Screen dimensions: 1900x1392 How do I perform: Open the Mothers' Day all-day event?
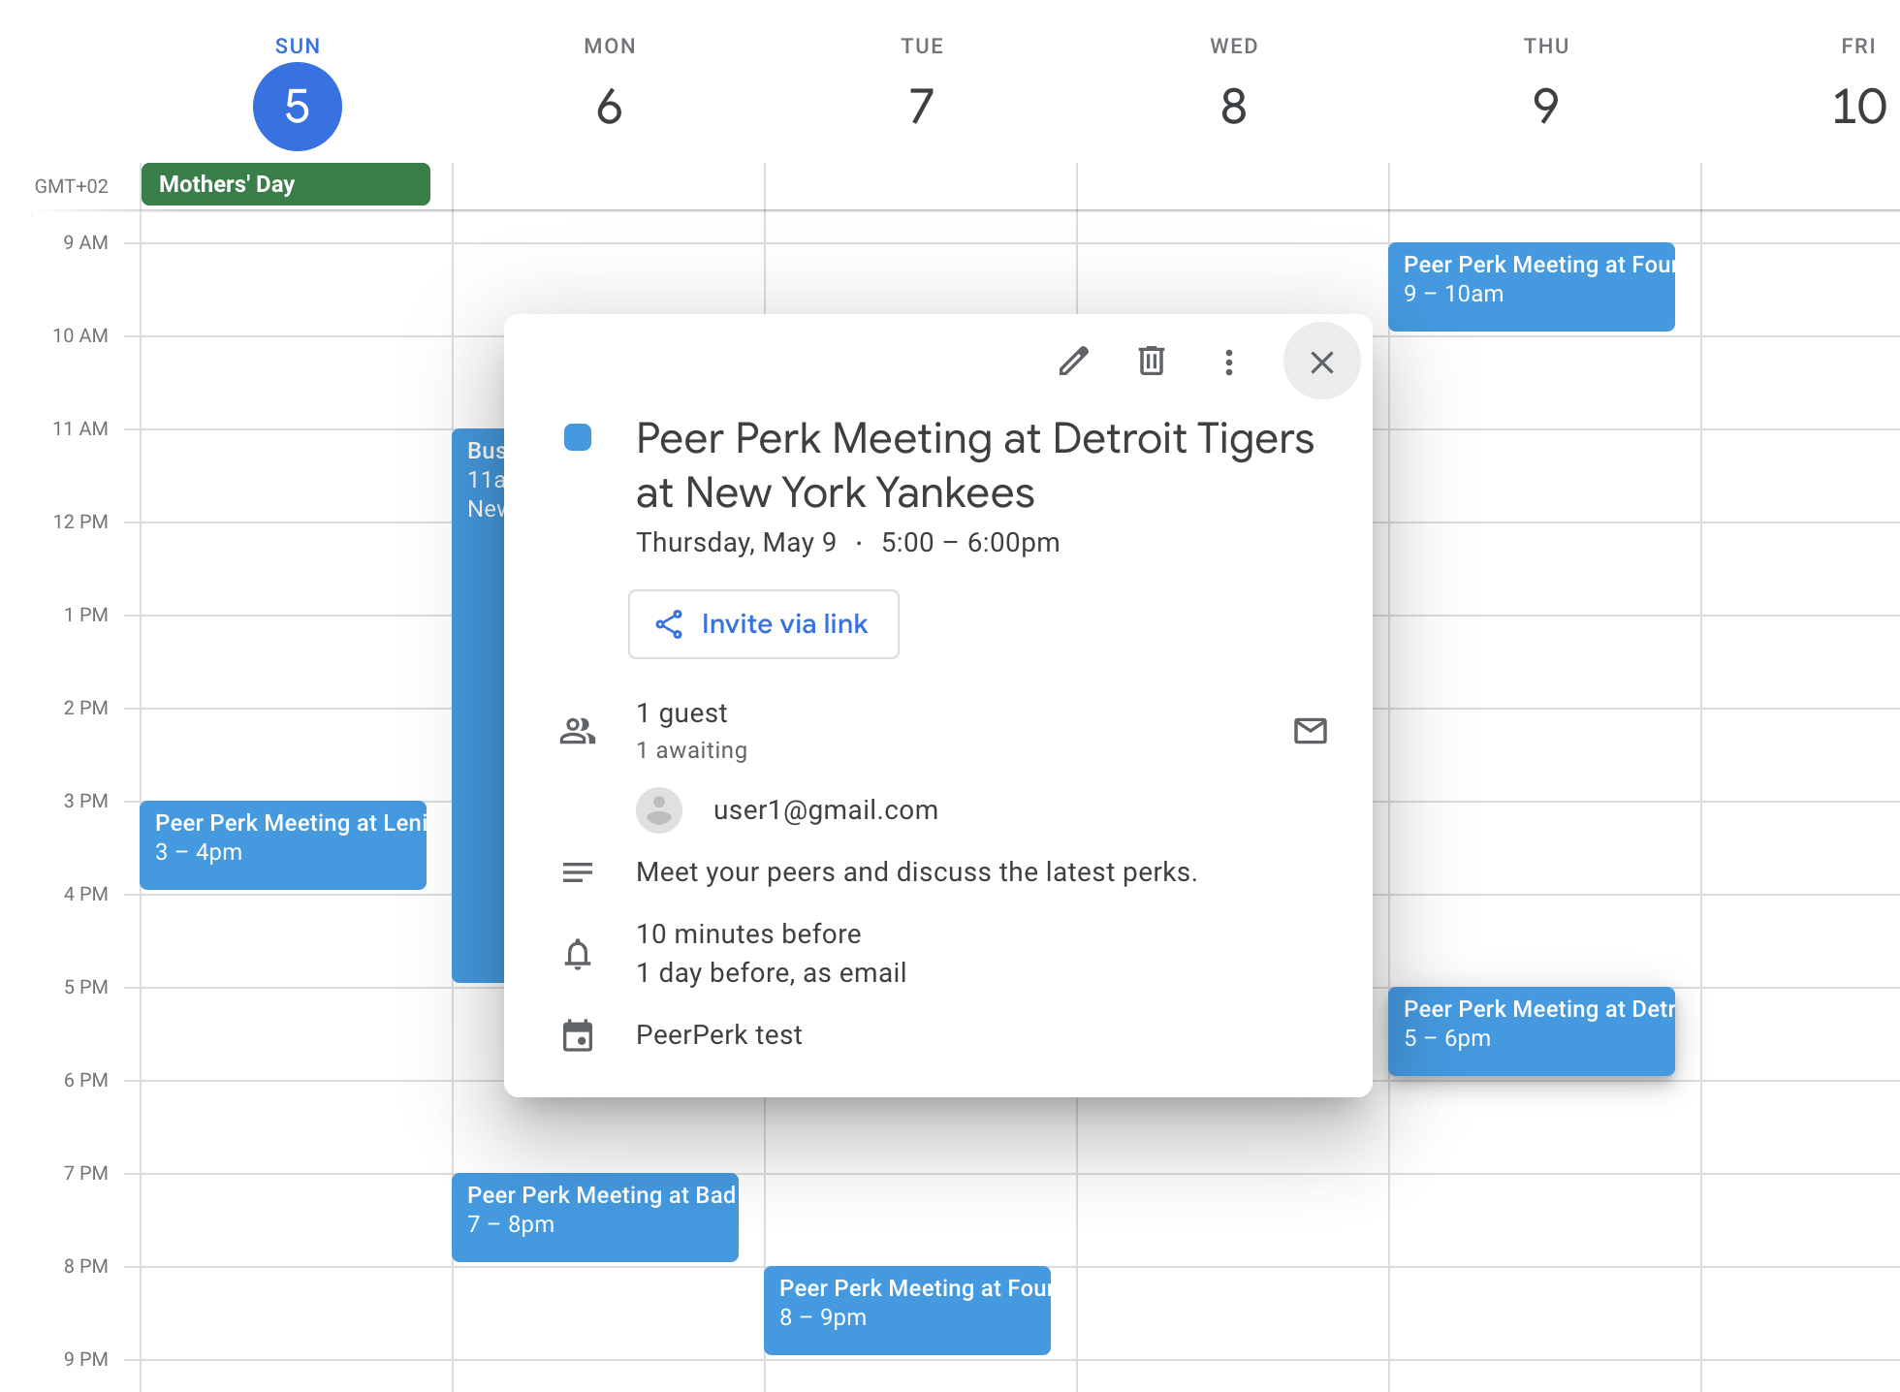pyautogui.click(x=285, y=184)
